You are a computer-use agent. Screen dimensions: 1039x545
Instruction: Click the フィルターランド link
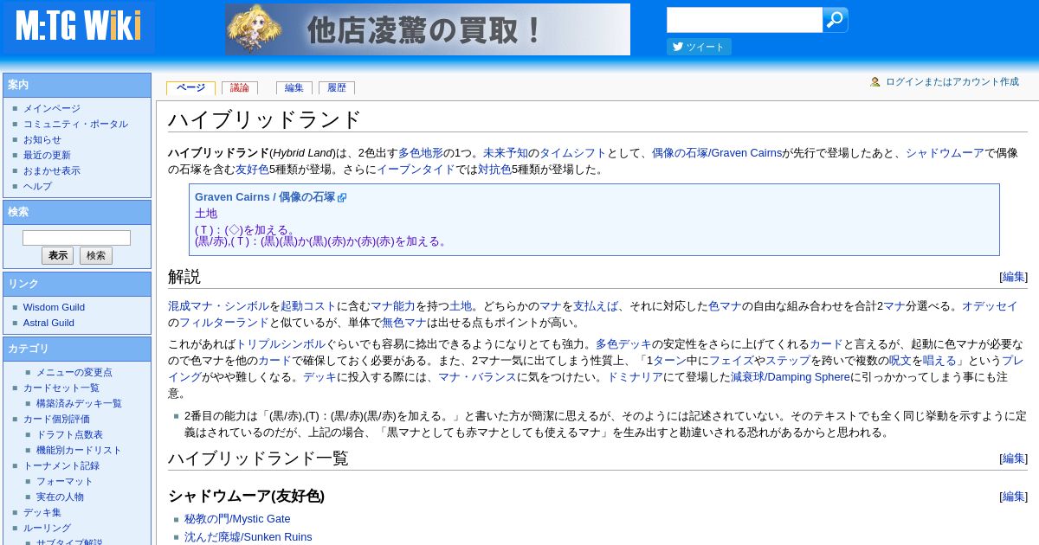tap(224, 323)
